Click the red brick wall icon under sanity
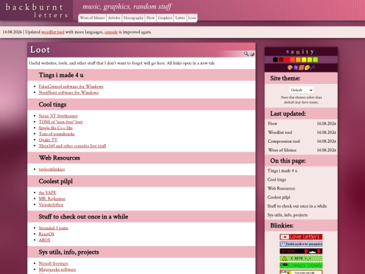The height and width of the screenshot is (274, 365). point(301,68)
